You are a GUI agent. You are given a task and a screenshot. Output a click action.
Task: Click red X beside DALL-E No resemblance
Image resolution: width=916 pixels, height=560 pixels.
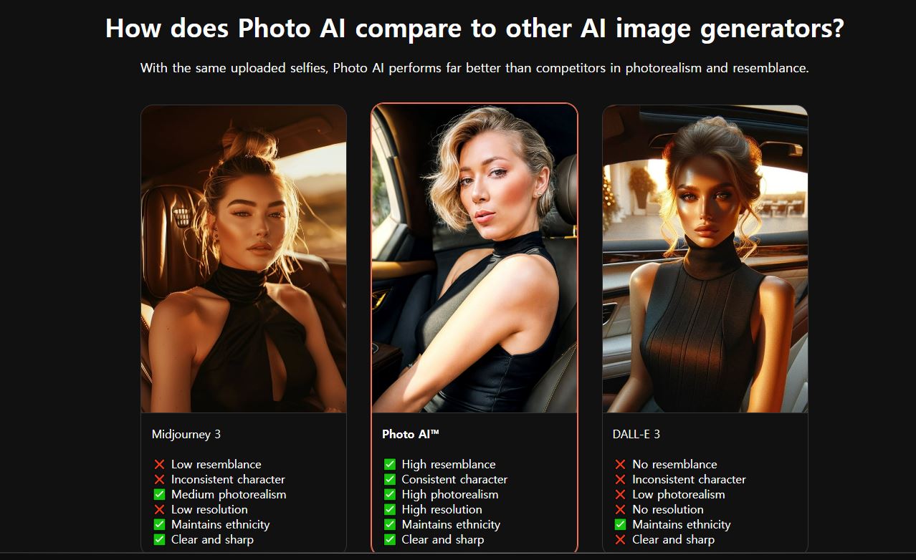[621, 464]
